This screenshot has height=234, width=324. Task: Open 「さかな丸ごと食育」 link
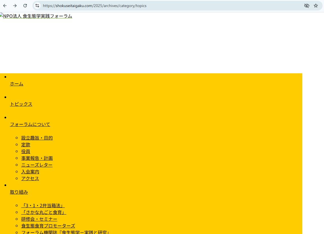(44, 212)
